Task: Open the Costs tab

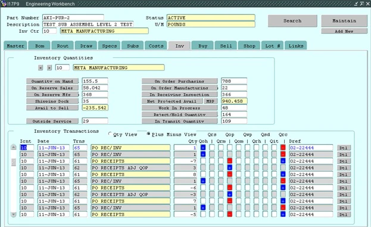Action: click(x=156, y=46)
